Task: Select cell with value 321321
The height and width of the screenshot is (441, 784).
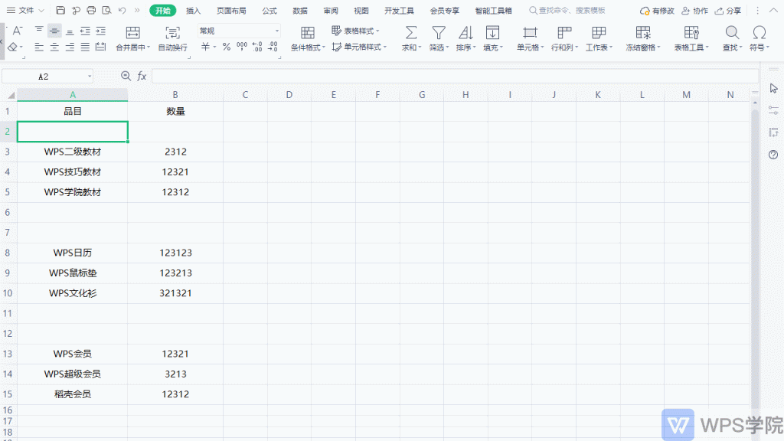Action: [175, 293]
